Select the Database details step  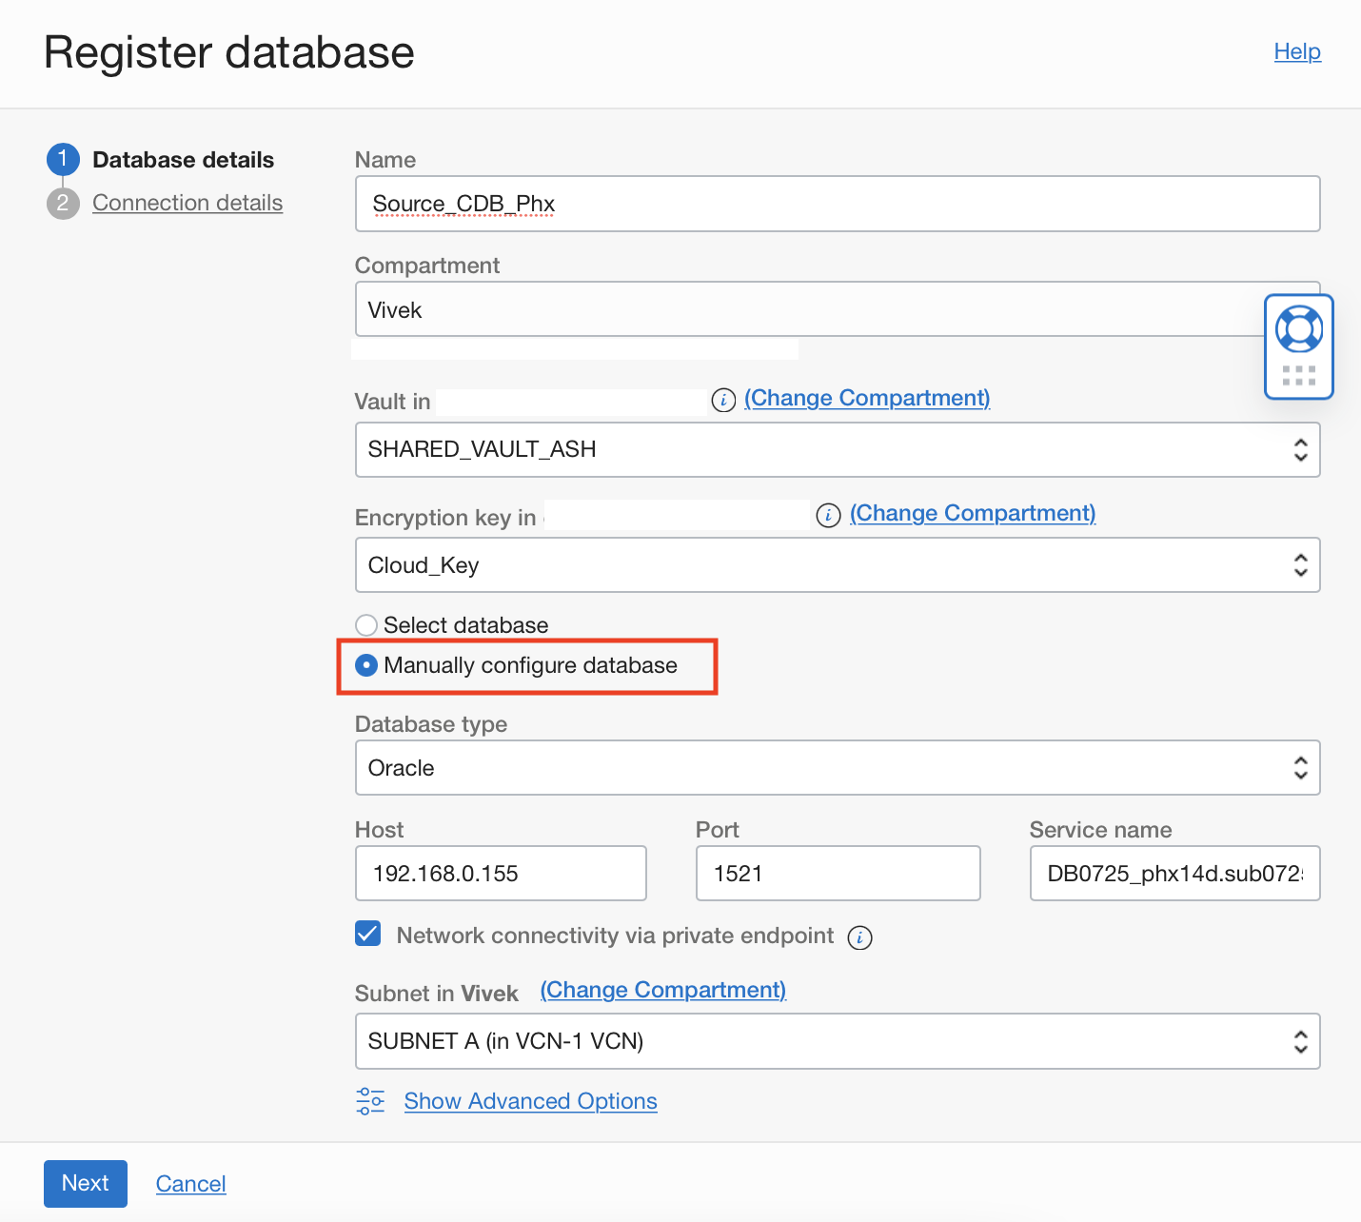(183, 160)
